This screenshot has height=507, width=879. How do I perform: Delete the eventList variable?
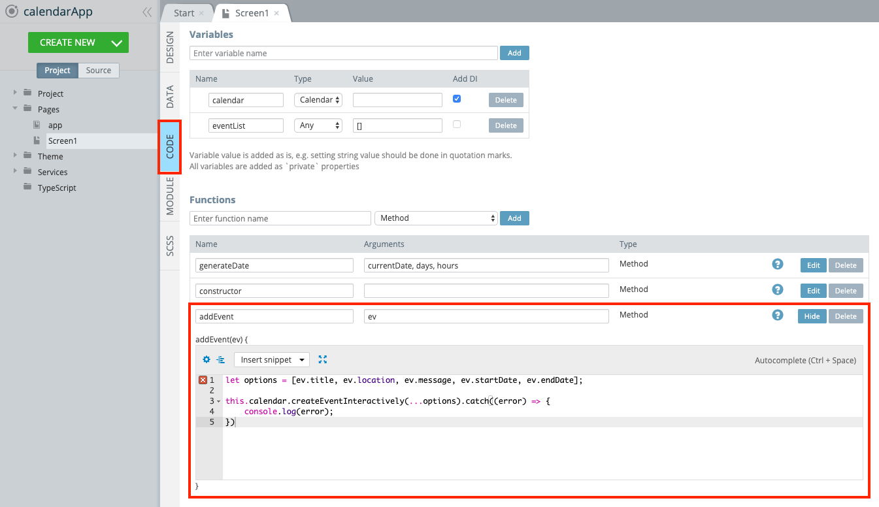coord(506,125)
